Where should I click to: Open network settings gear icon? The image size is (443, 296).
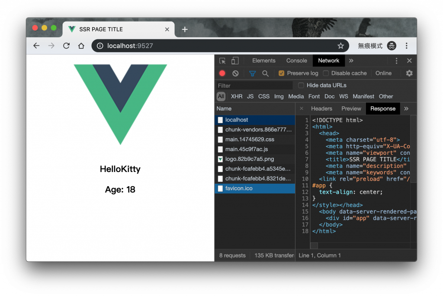click(x=409, y=73)
